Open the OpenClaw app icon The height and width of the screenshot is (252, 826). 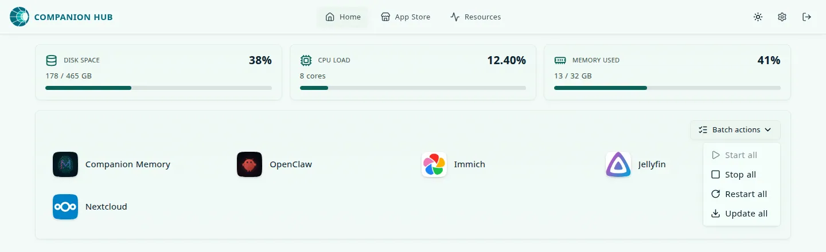pyautogui.click(x=250, y=164)
